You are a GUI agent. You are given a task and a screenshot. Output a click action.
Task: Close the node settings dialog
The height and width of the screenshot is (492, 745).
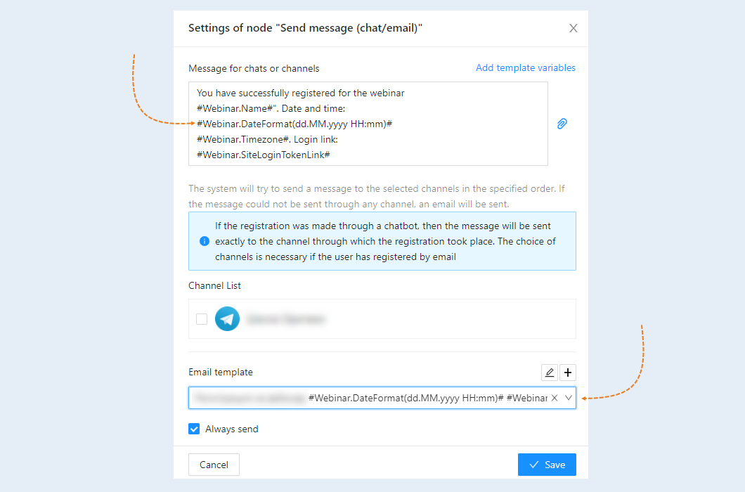(x=574, y=29)
